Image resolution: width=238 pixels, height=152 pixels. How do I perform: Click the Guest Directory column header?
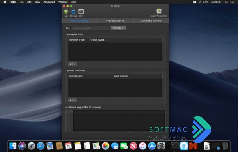pyautogui.click(x=121, y=76)
